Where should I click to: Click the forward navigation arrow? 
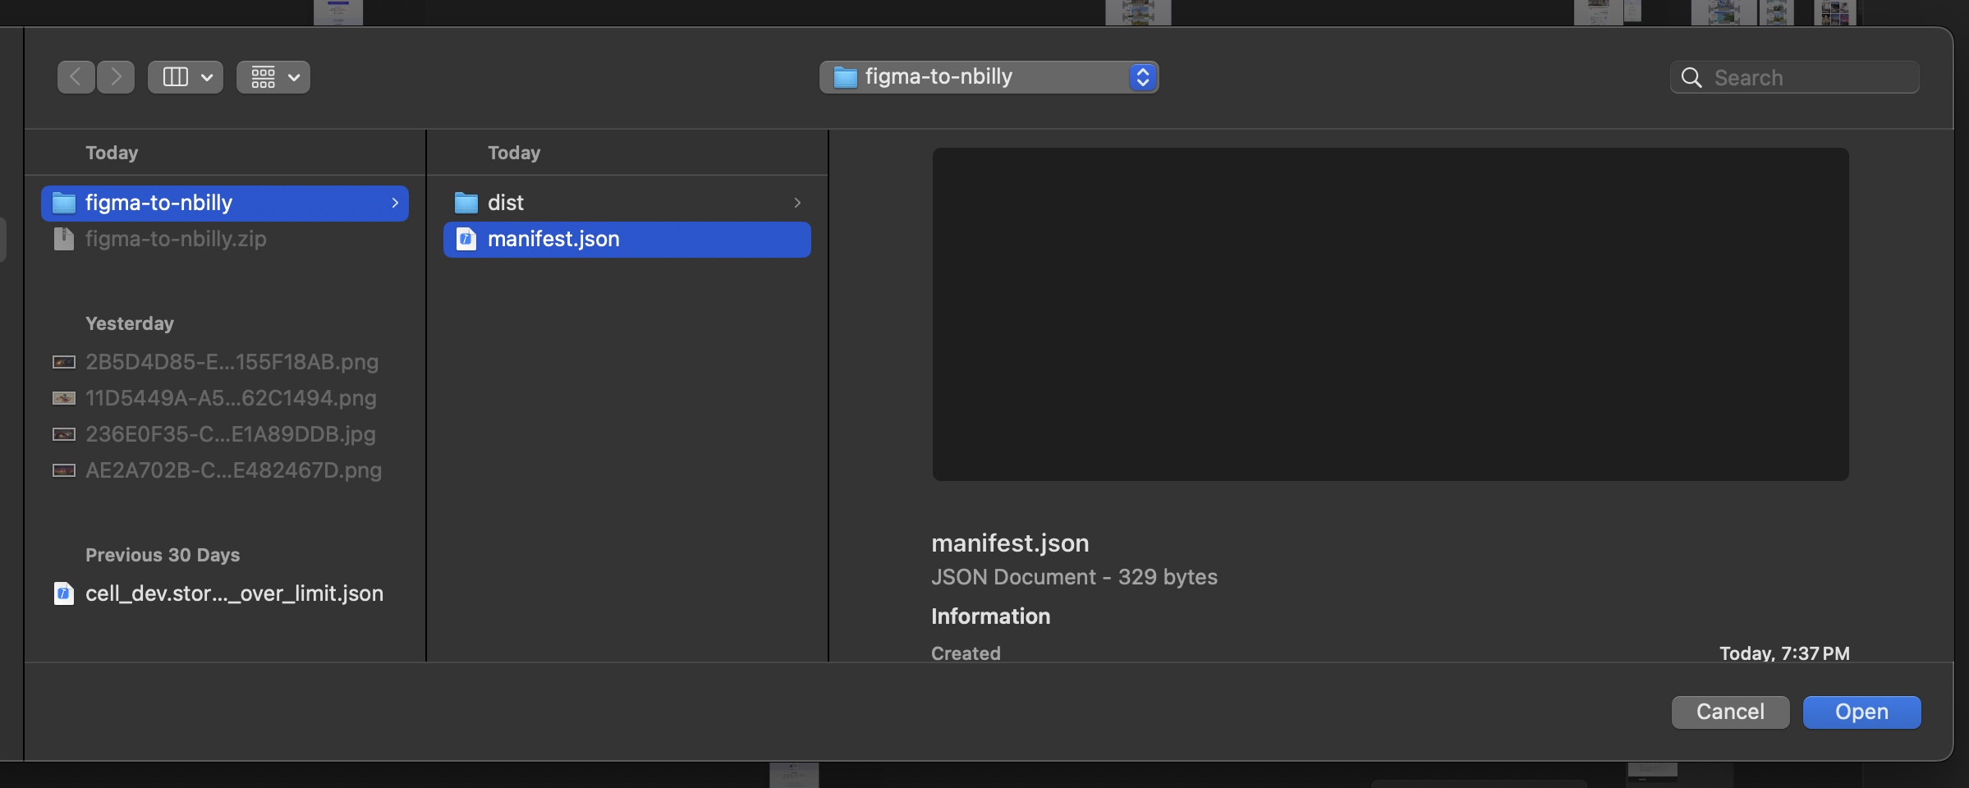point(116,77)
